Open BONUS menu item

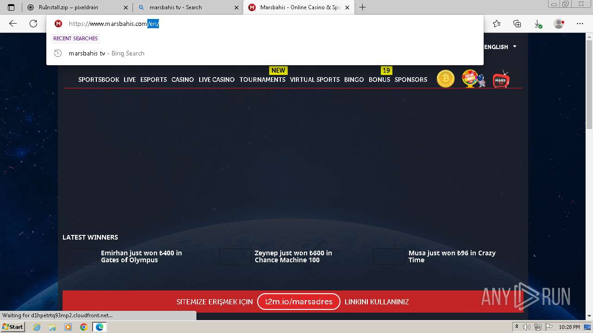[x=379, y=80]
